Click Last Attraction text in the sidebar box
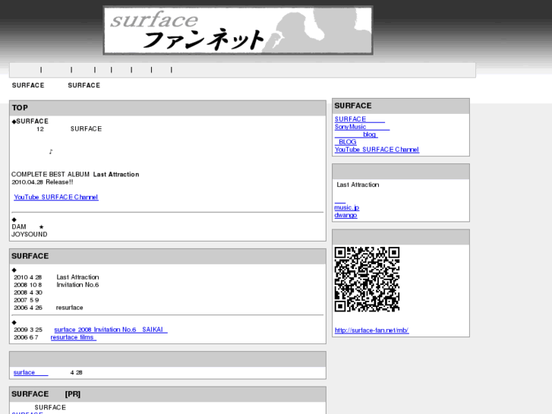Screen dimensions: 552x414 pos(358,185)
